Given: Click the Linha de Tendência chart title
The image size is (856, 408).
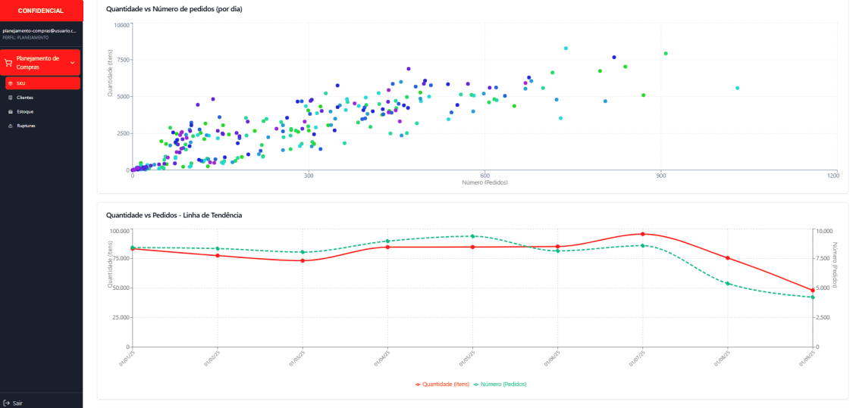Looking at the screenshot, I should click(x=174, y=215).
